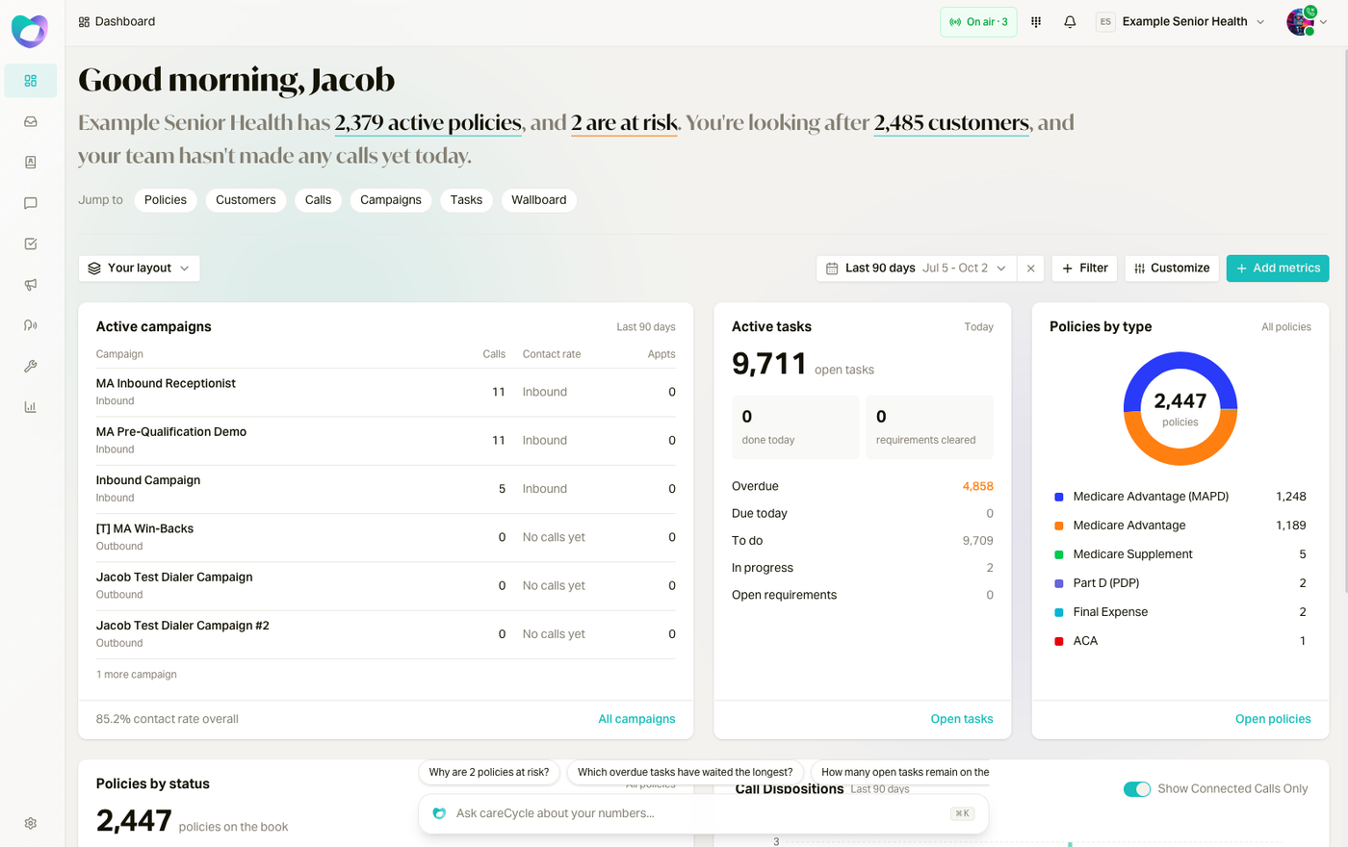
Task: Click the '2,379 active policies' link
Action: [428, 123]
